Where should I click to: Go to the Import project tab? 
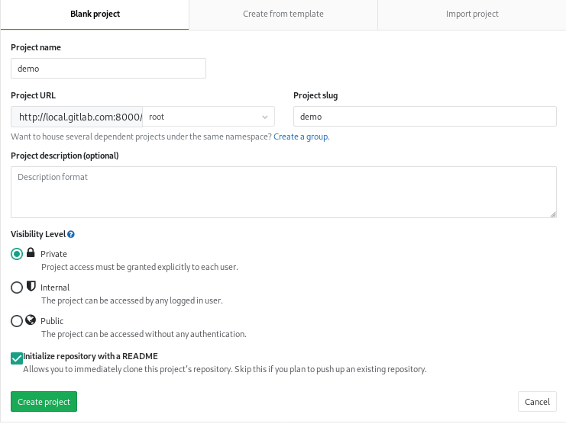pyautogui.click(x=472, y=14)
